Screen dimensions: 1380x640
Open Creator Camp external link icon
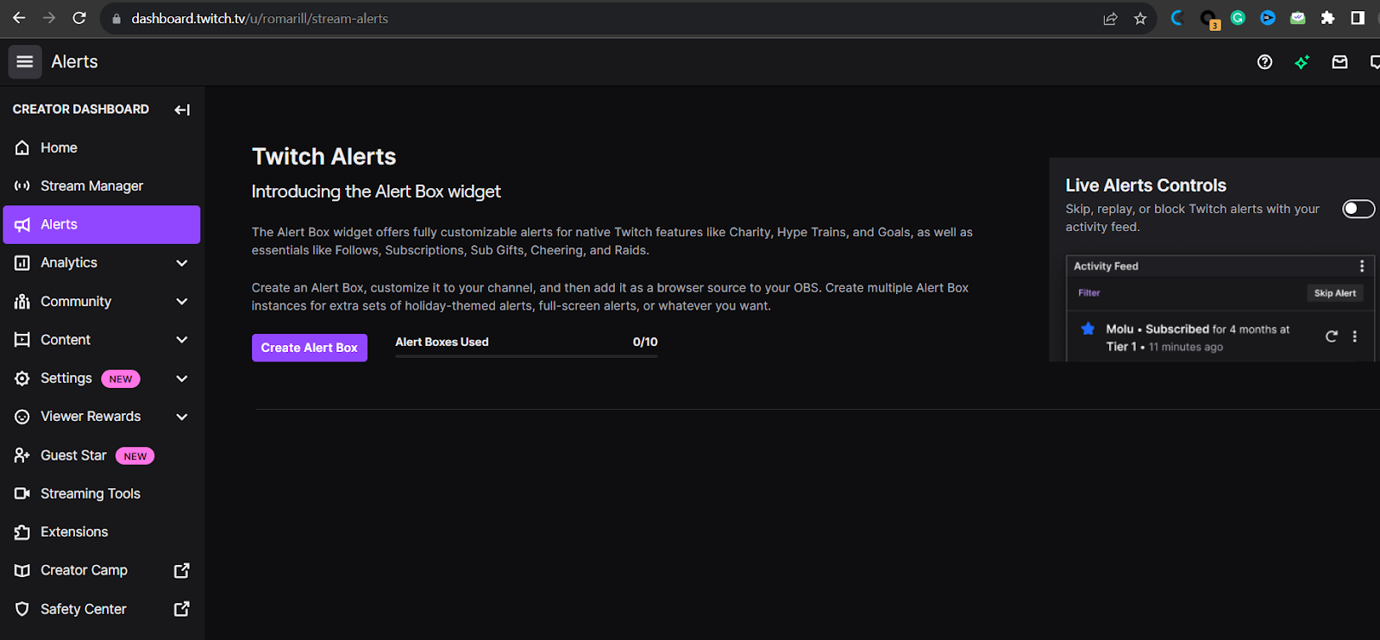pos(182,570)
